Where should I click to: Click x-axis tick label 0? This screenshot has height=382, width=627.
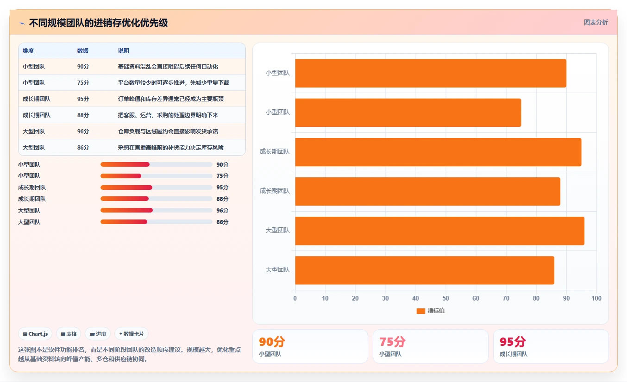[295, 298]
